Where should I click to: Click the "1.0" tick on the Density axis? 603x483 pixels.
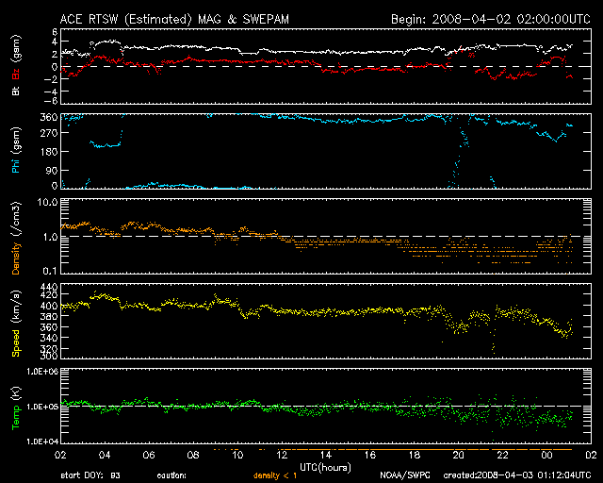click(x=50, y=237)
